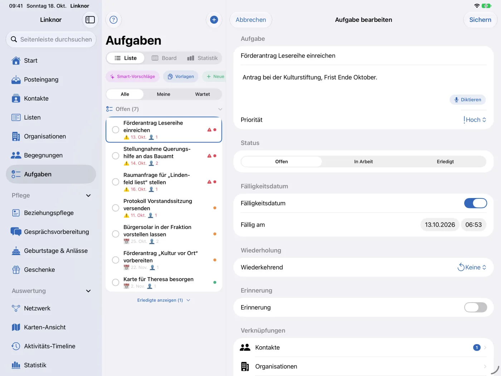This screenshot has height=376, width=501.
Task: Switch to Statistik view tab
Action: point(203,58)
